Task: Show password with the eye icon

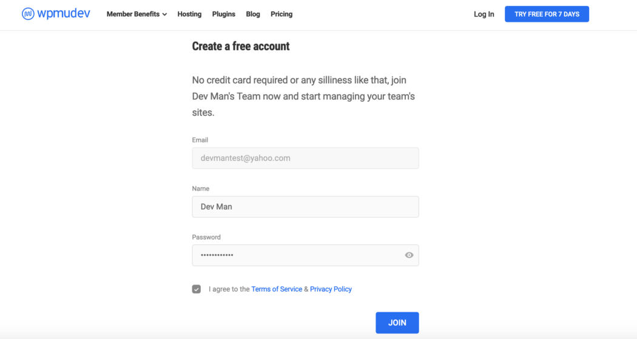Action: point(409,255)
